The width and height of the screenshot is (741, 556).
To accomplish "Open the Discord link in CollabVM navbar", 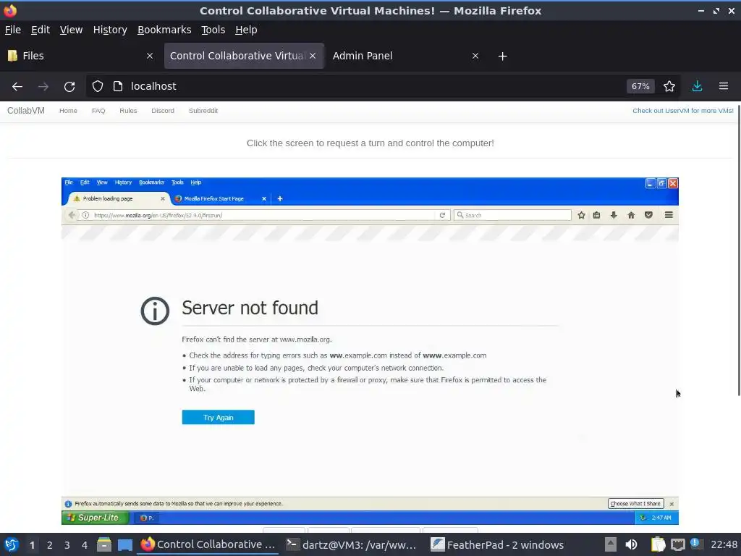I will tap(163, 111).
